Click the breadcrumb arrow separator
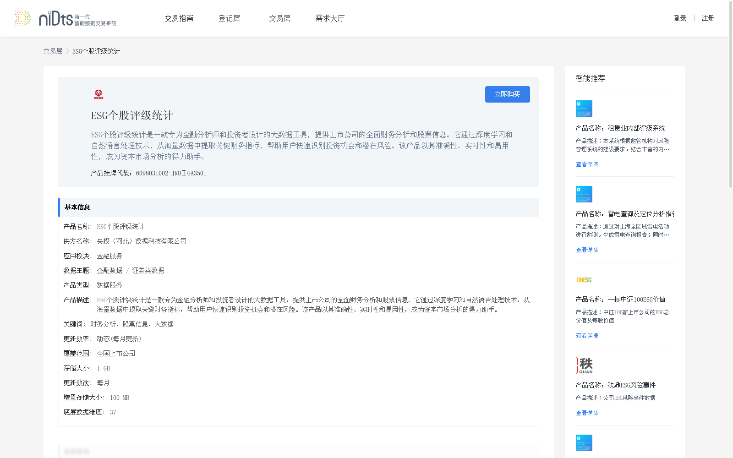 (x=67, y=51)
